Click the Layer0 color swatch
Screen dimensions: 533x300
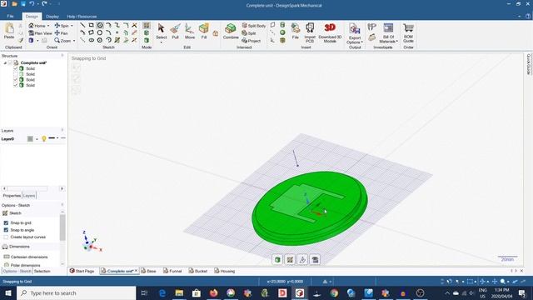(x=30, y=138)
